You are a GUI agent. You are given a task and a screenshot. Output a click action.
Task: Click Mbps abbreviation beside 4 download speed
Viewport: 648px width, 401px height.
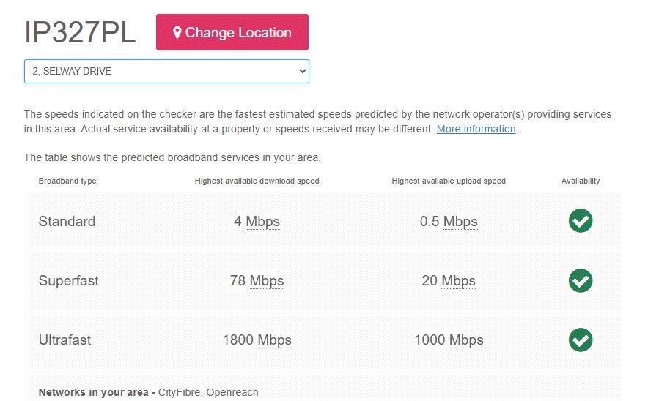pyautogui.click(x=262, y=222)
